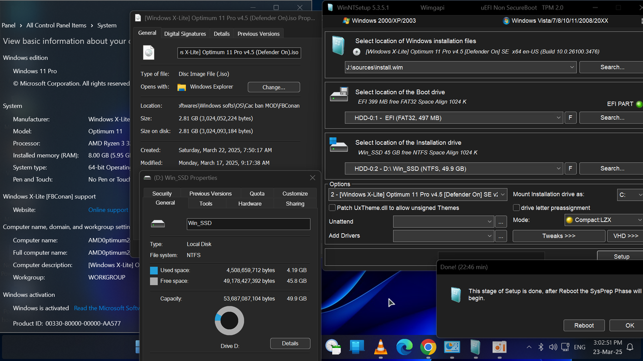This screenshot has width=643, height=361.
Task: Open the Bluetooth icon in system tray
Action: tap(541, 346)
